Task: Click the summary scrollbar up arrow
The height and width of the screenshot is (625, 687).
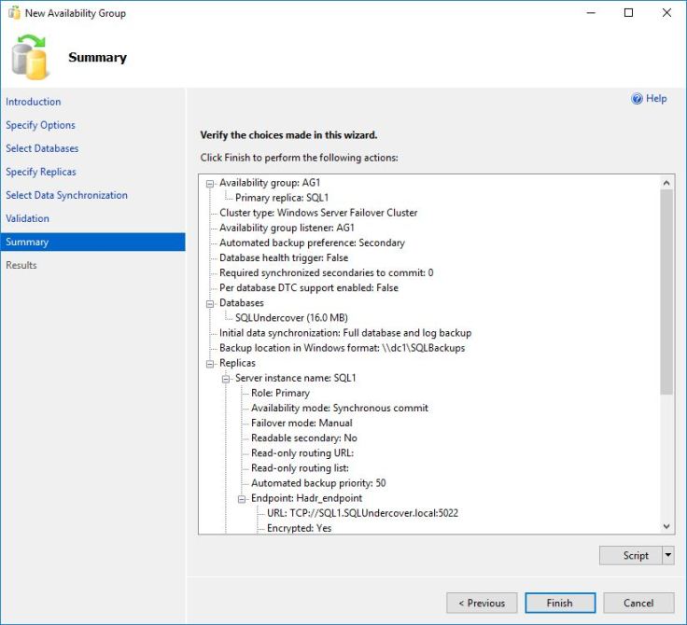Action: click(666, 183)
